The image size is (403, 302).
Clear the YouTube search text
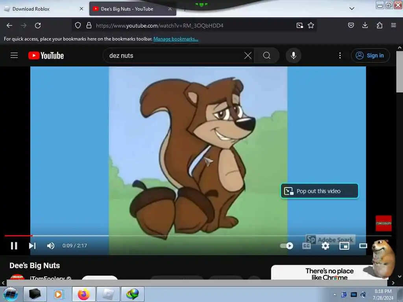coord(248,55)
